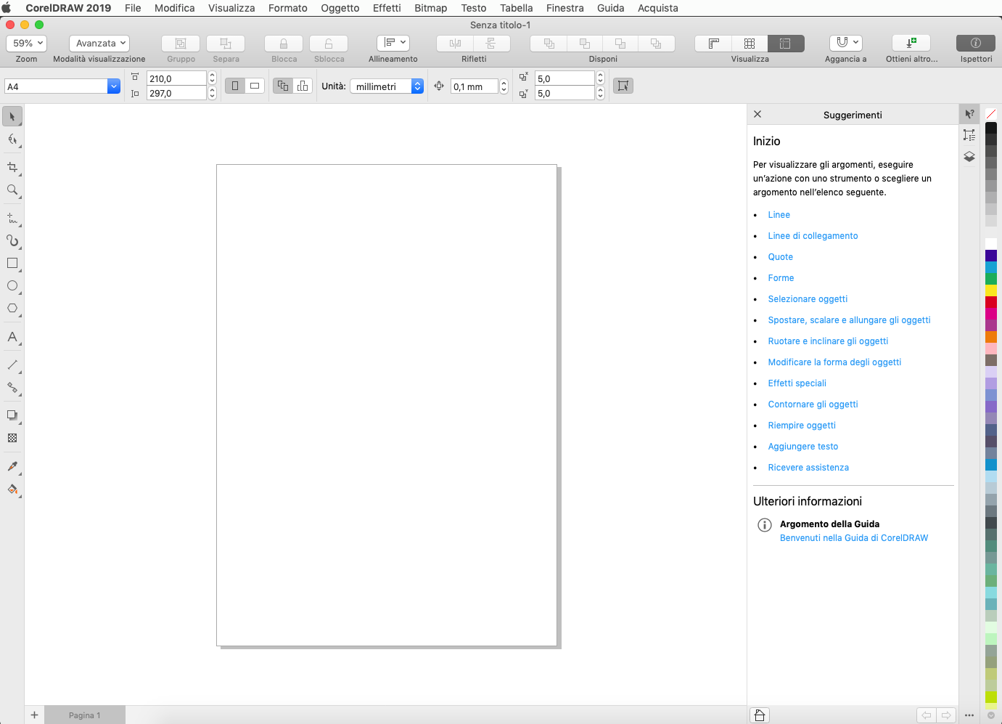Select the Crop tool
Screen dimensions: 1002x724
coord(12,167)
